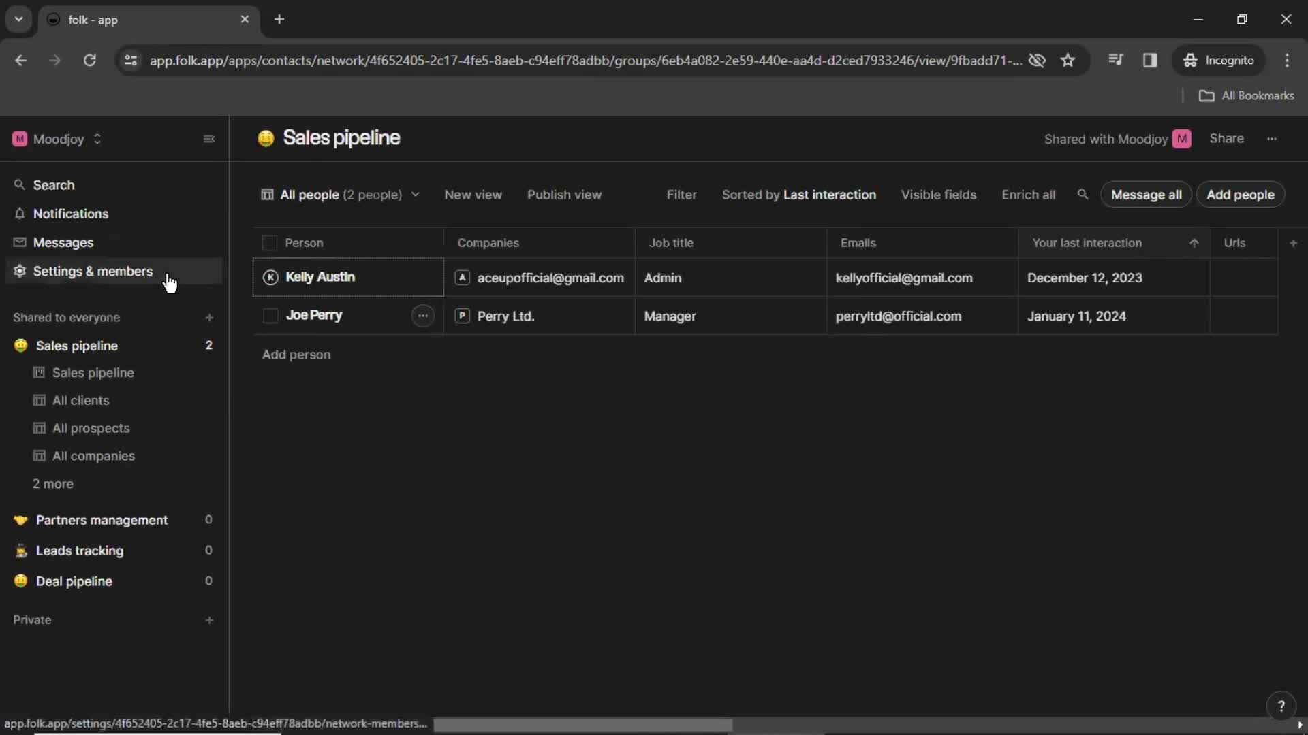This screenshot has width=1308, height=735.
Task: Switch to All clients view
Action: (x=81, y=400)
